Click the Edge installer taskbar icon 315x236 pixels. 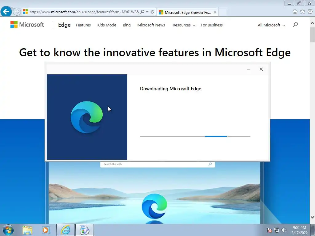[x=85, y=230]
